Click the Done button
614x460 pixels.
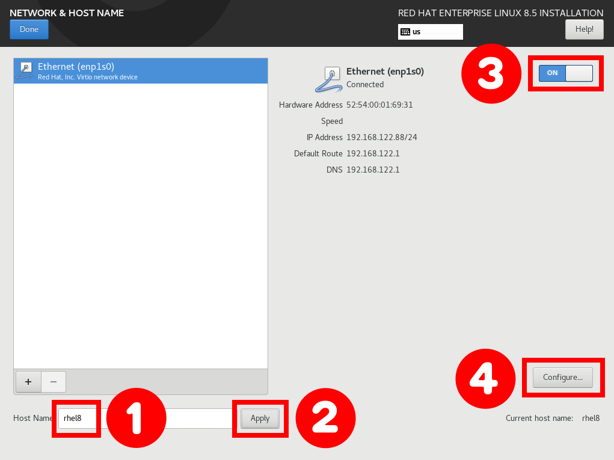click(x=29, y=29)
